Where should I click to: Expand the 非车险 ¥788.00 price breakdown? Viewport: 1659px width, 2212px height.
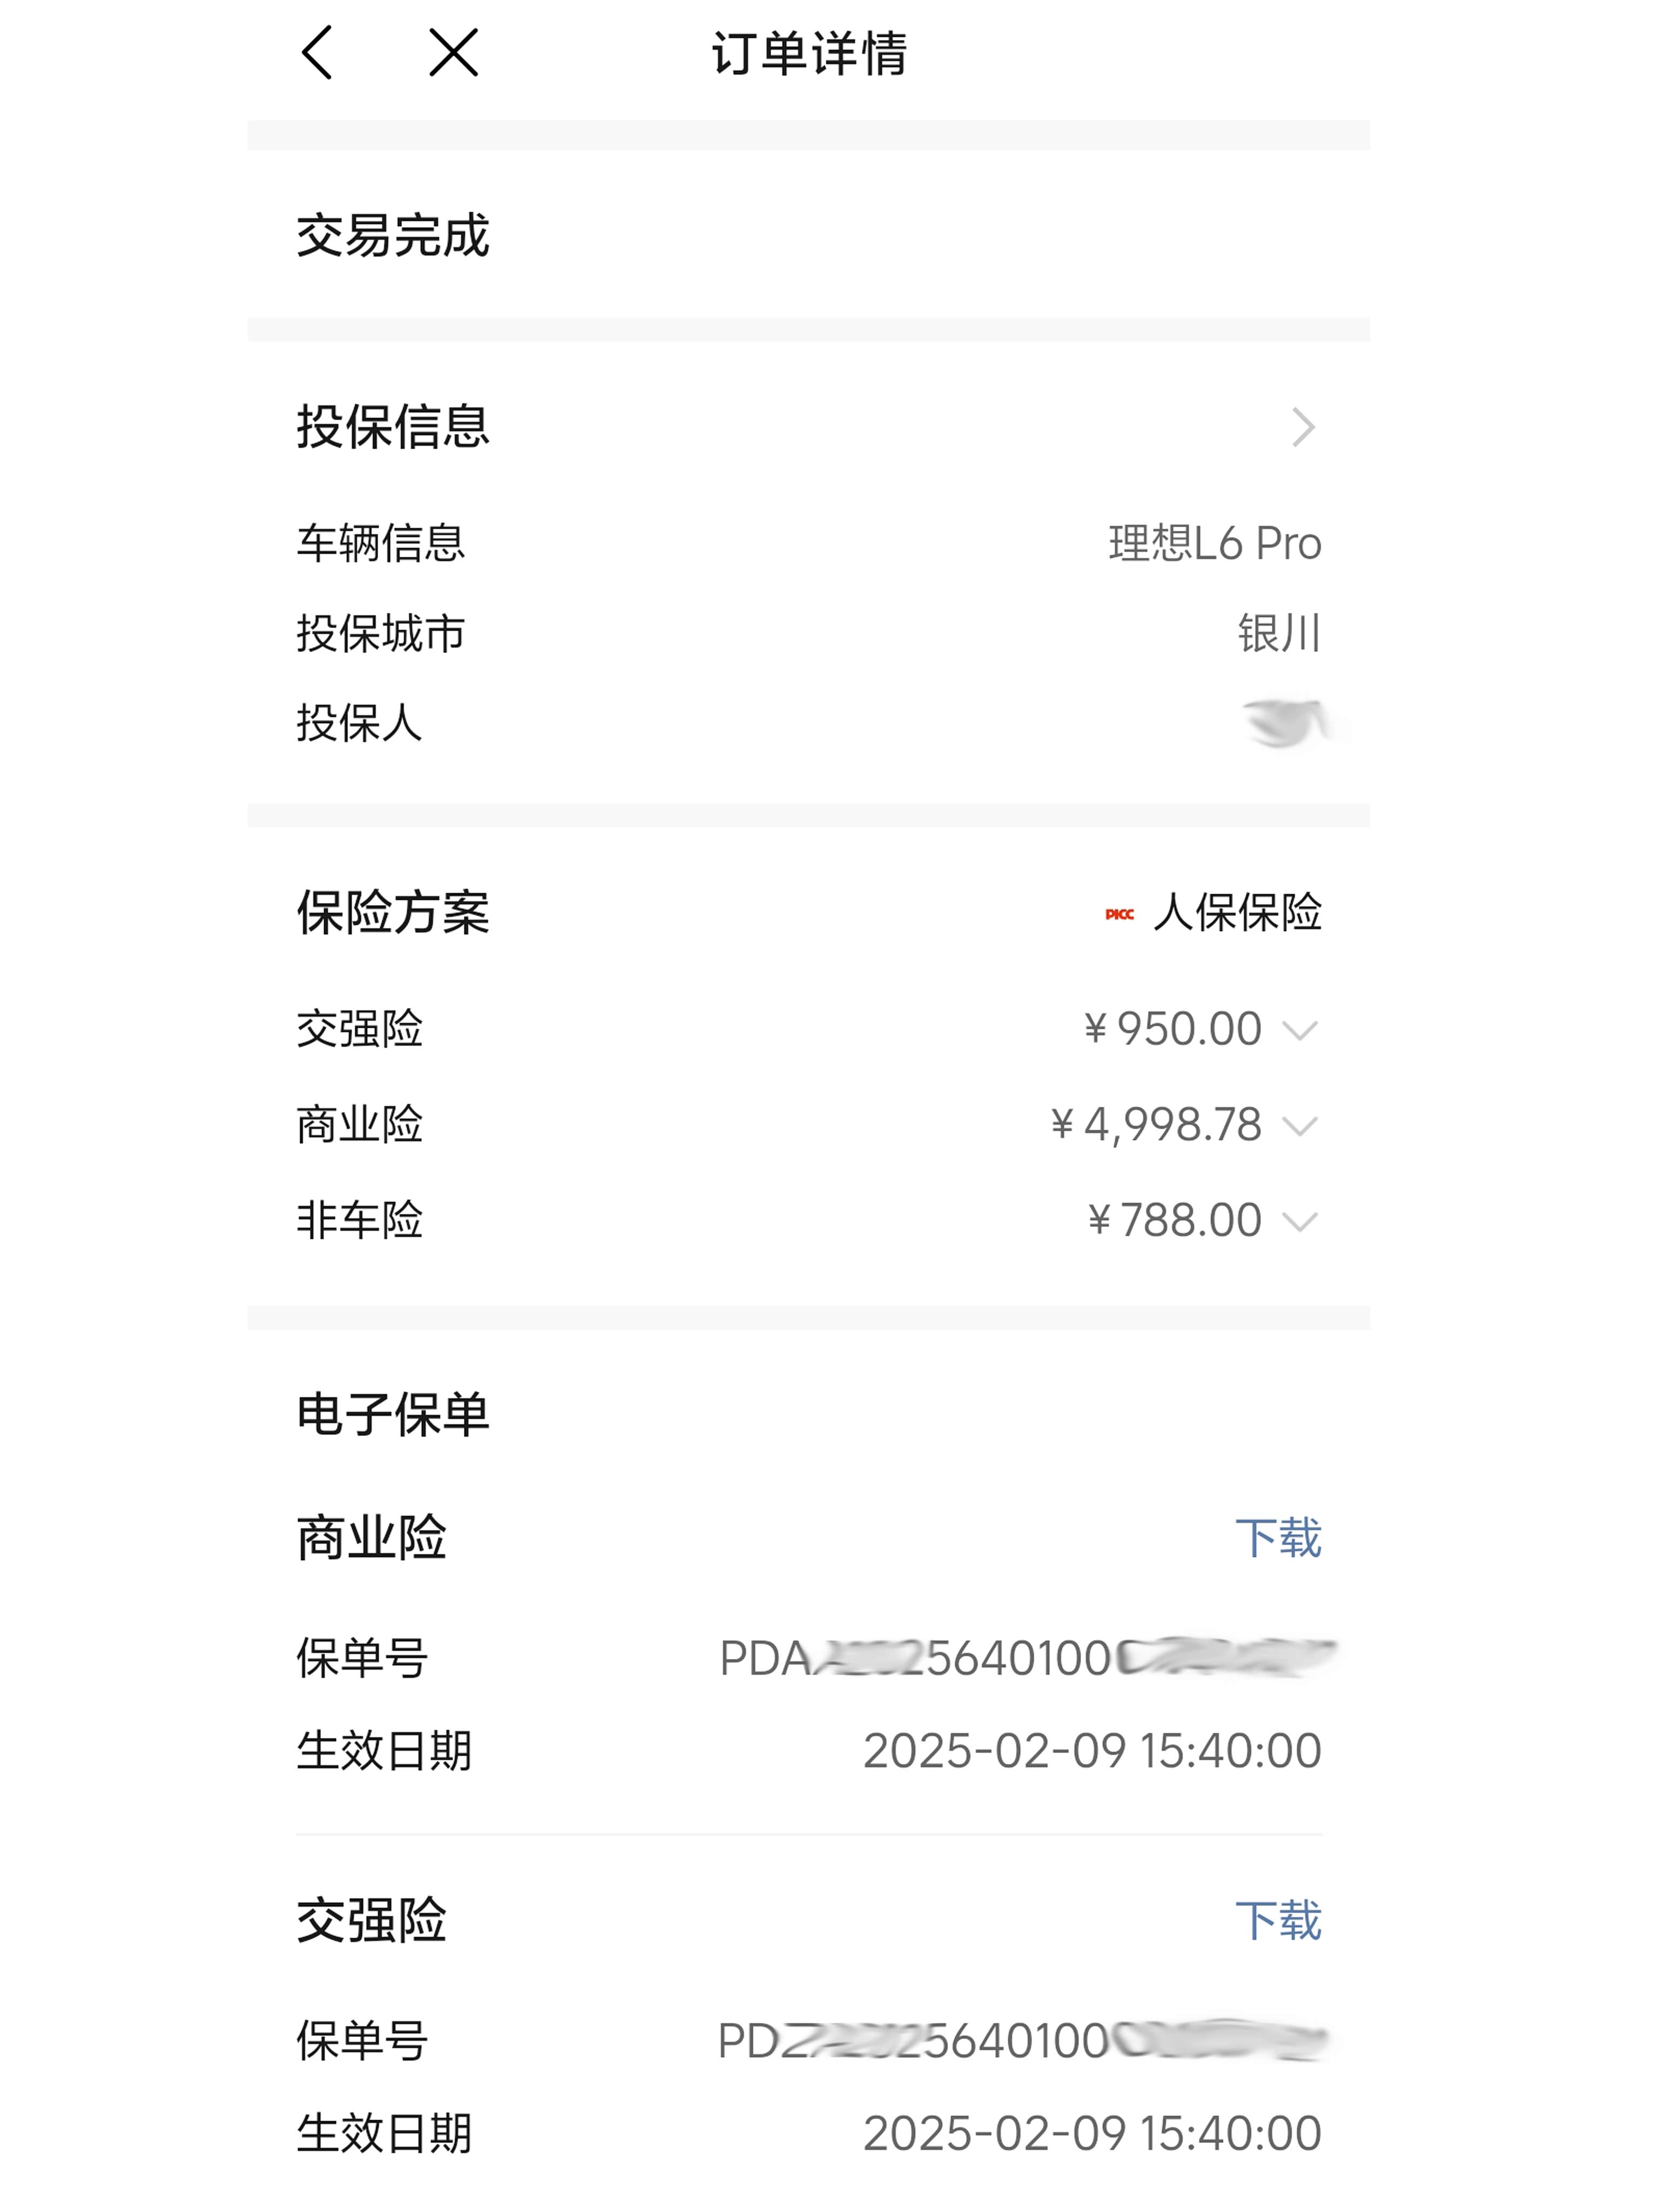(1299, 1221)
